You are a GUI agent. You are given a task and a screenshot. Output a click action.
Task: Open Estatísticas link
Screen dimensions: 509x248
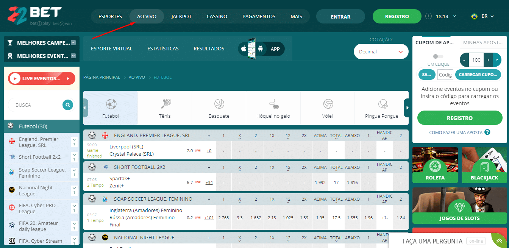point(163,49)
